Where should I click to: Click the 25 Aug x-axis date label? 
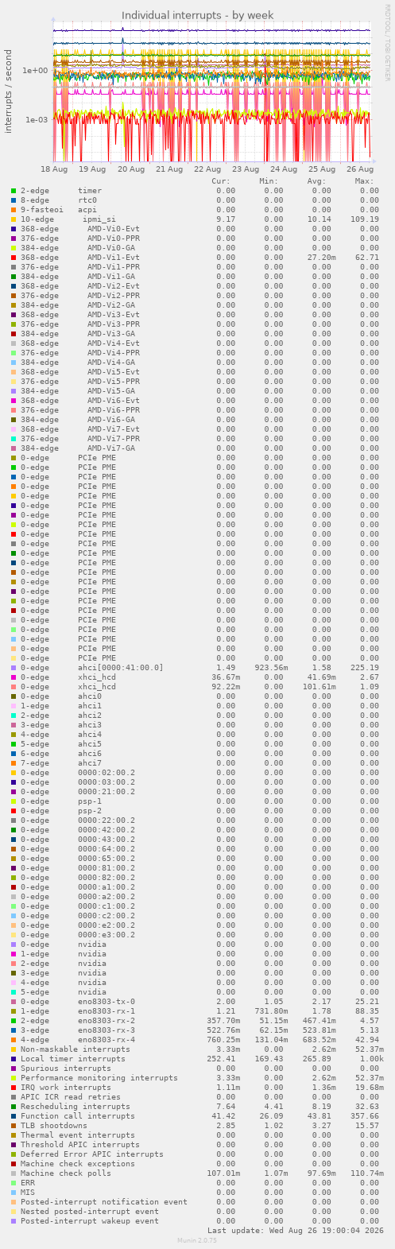point(322,169)
